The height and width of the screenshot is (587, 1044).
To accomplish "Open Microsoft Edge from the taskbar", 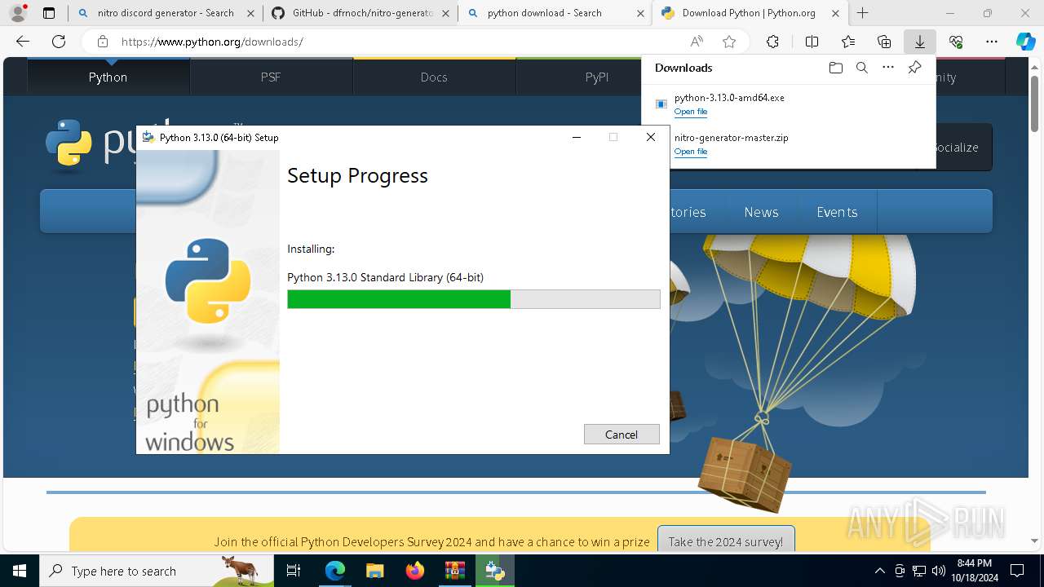I will 335,571.
